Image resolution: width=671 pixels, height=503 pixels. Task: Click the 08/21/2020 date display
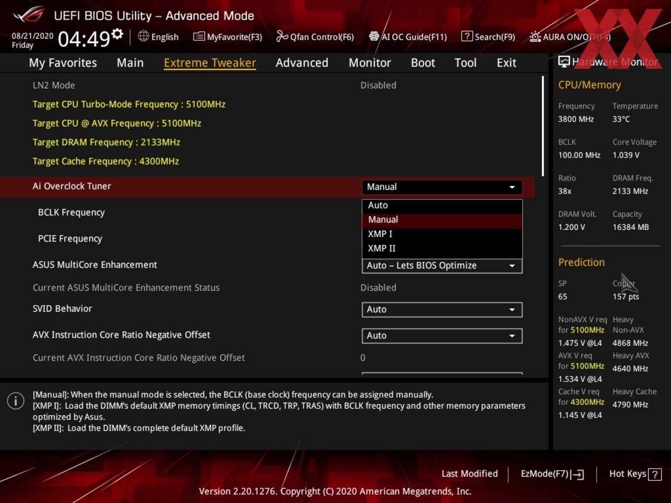click(x=33, y=36)
